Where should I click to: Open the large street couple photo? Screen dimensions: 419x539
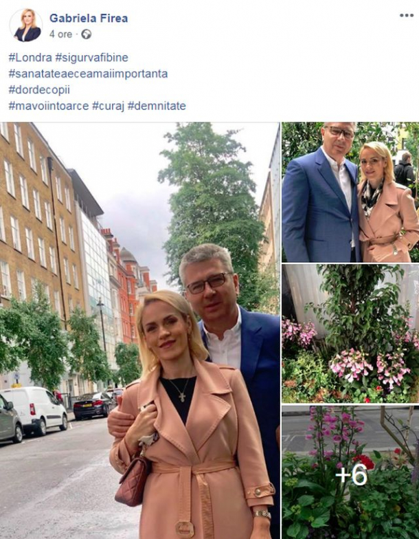pos(140,330)
